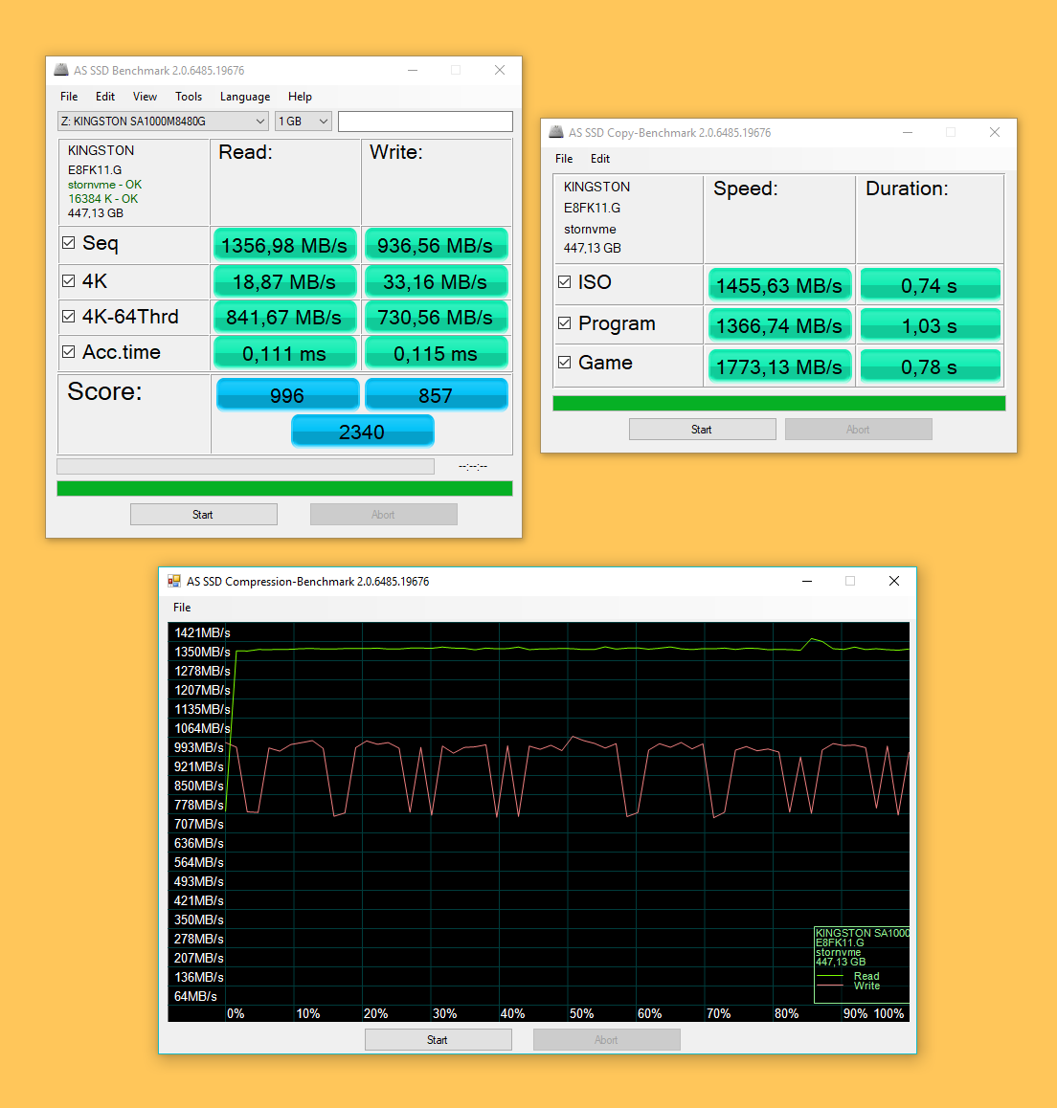Open File menu in AS SSD Benchmark
This screenshot has width=1057, height=1108.
[x=69, y=97]
